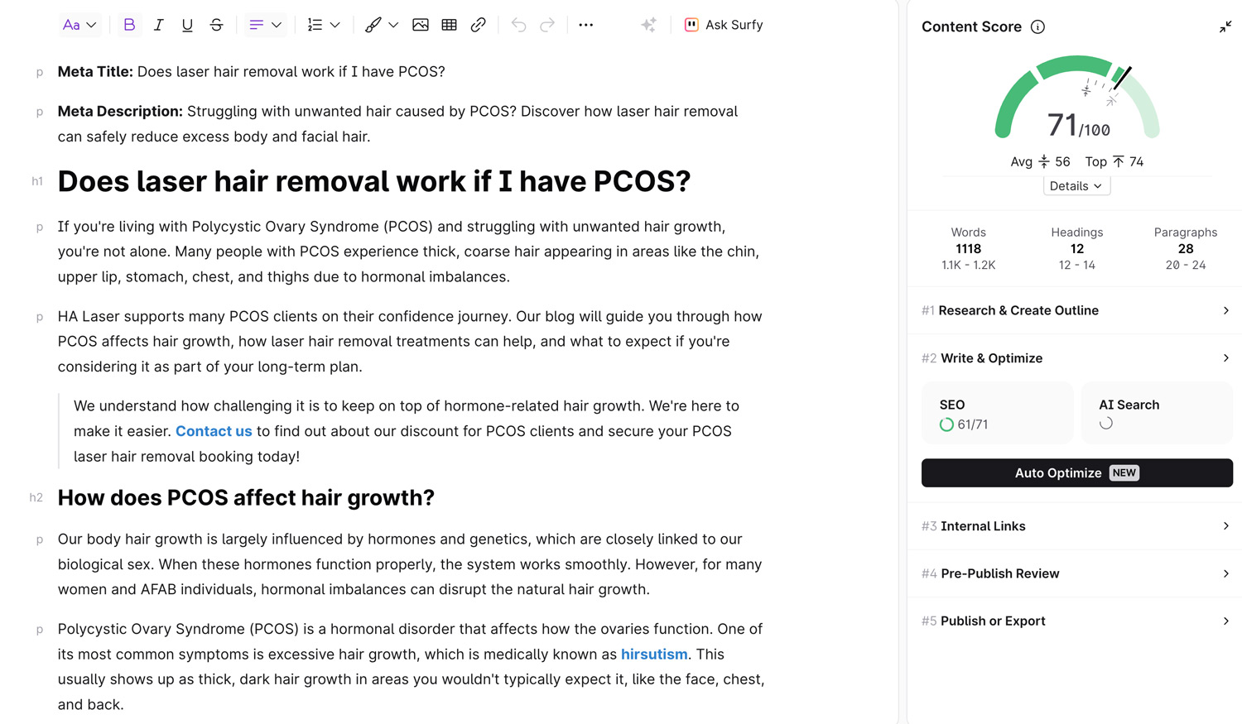This screenshot has width=1242, height=724.
Task: Collapse the Content Score panel
Action: click(1225, 27)
